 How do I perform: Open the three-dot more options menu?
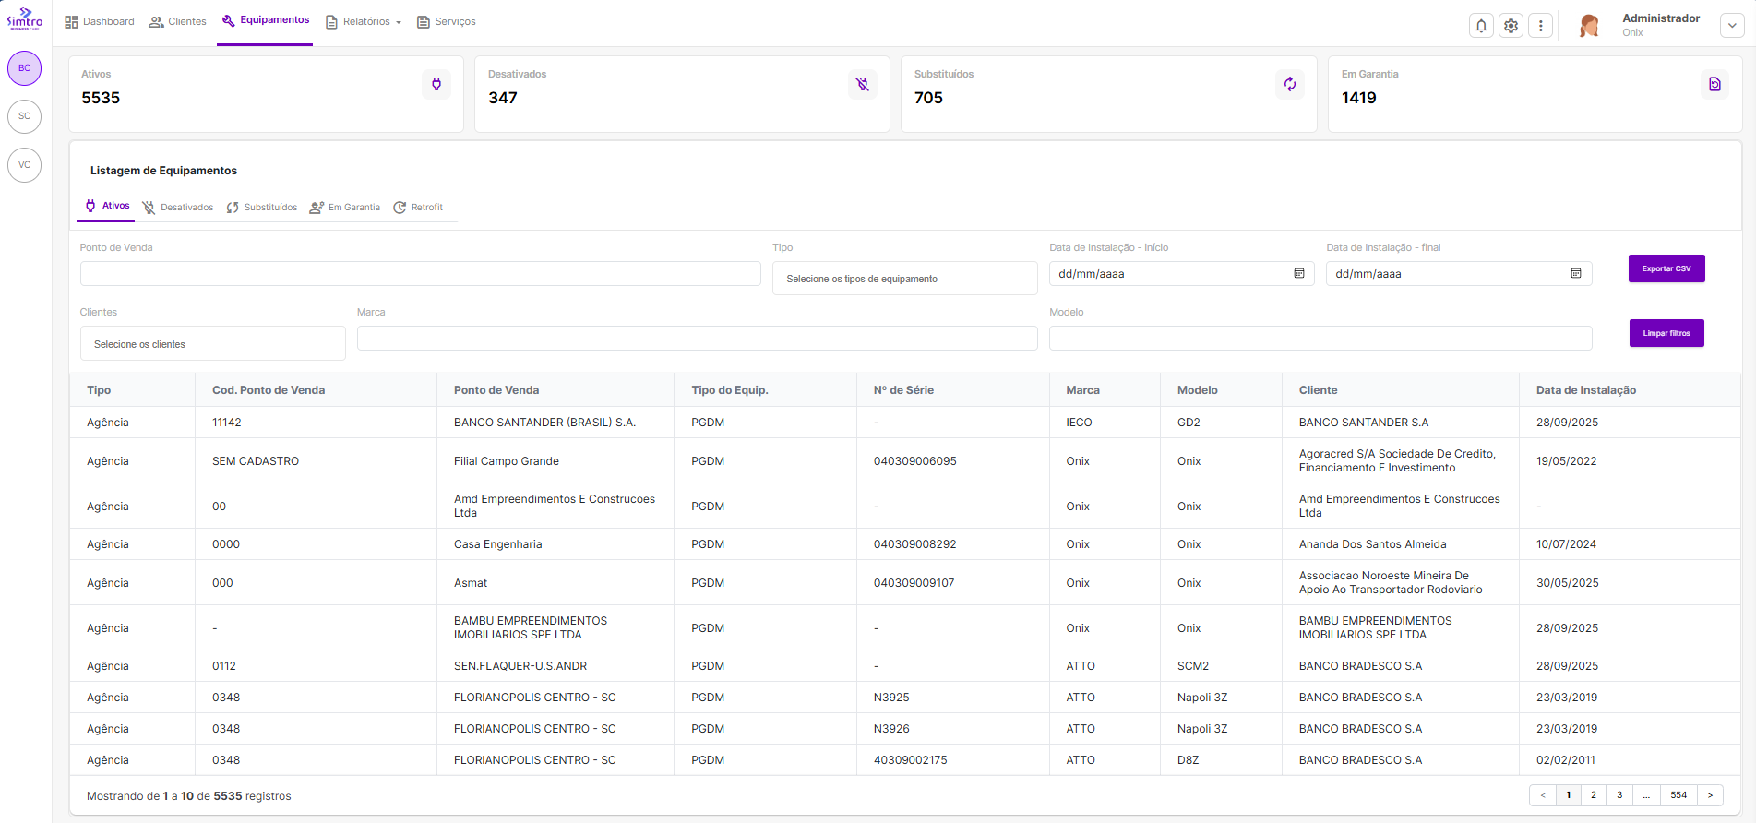point(1540,26)
